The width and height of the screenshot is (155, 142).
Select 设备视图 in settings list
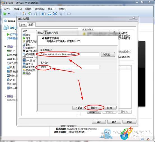coord(29,67)
